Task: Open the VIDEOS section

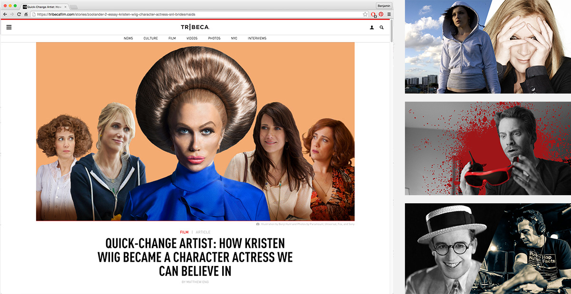Action: tap(192, 38)
